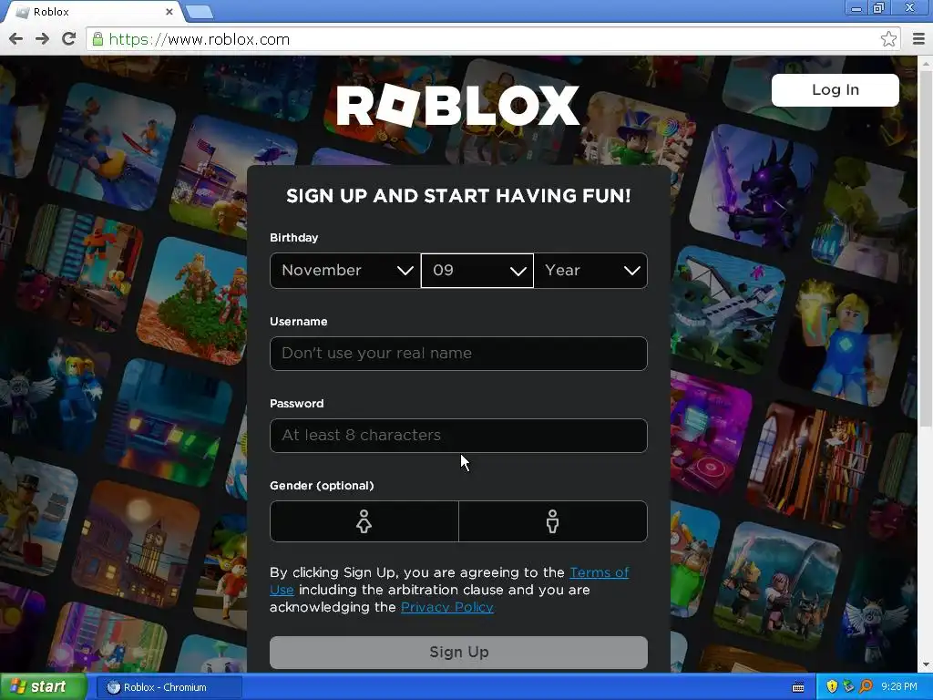Select the male gender option
Viewport: 933px width, 700px height.
tap(553, 521)
